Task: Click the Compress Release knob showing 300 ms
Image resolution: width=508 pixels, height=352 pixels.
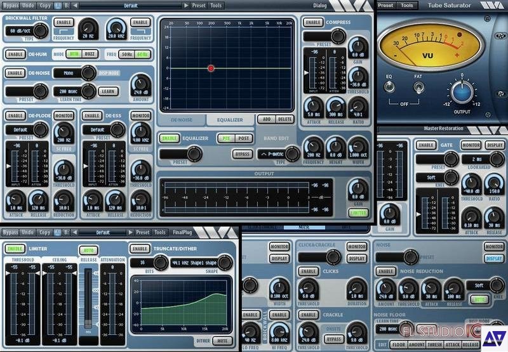Action: click(336, 107)
